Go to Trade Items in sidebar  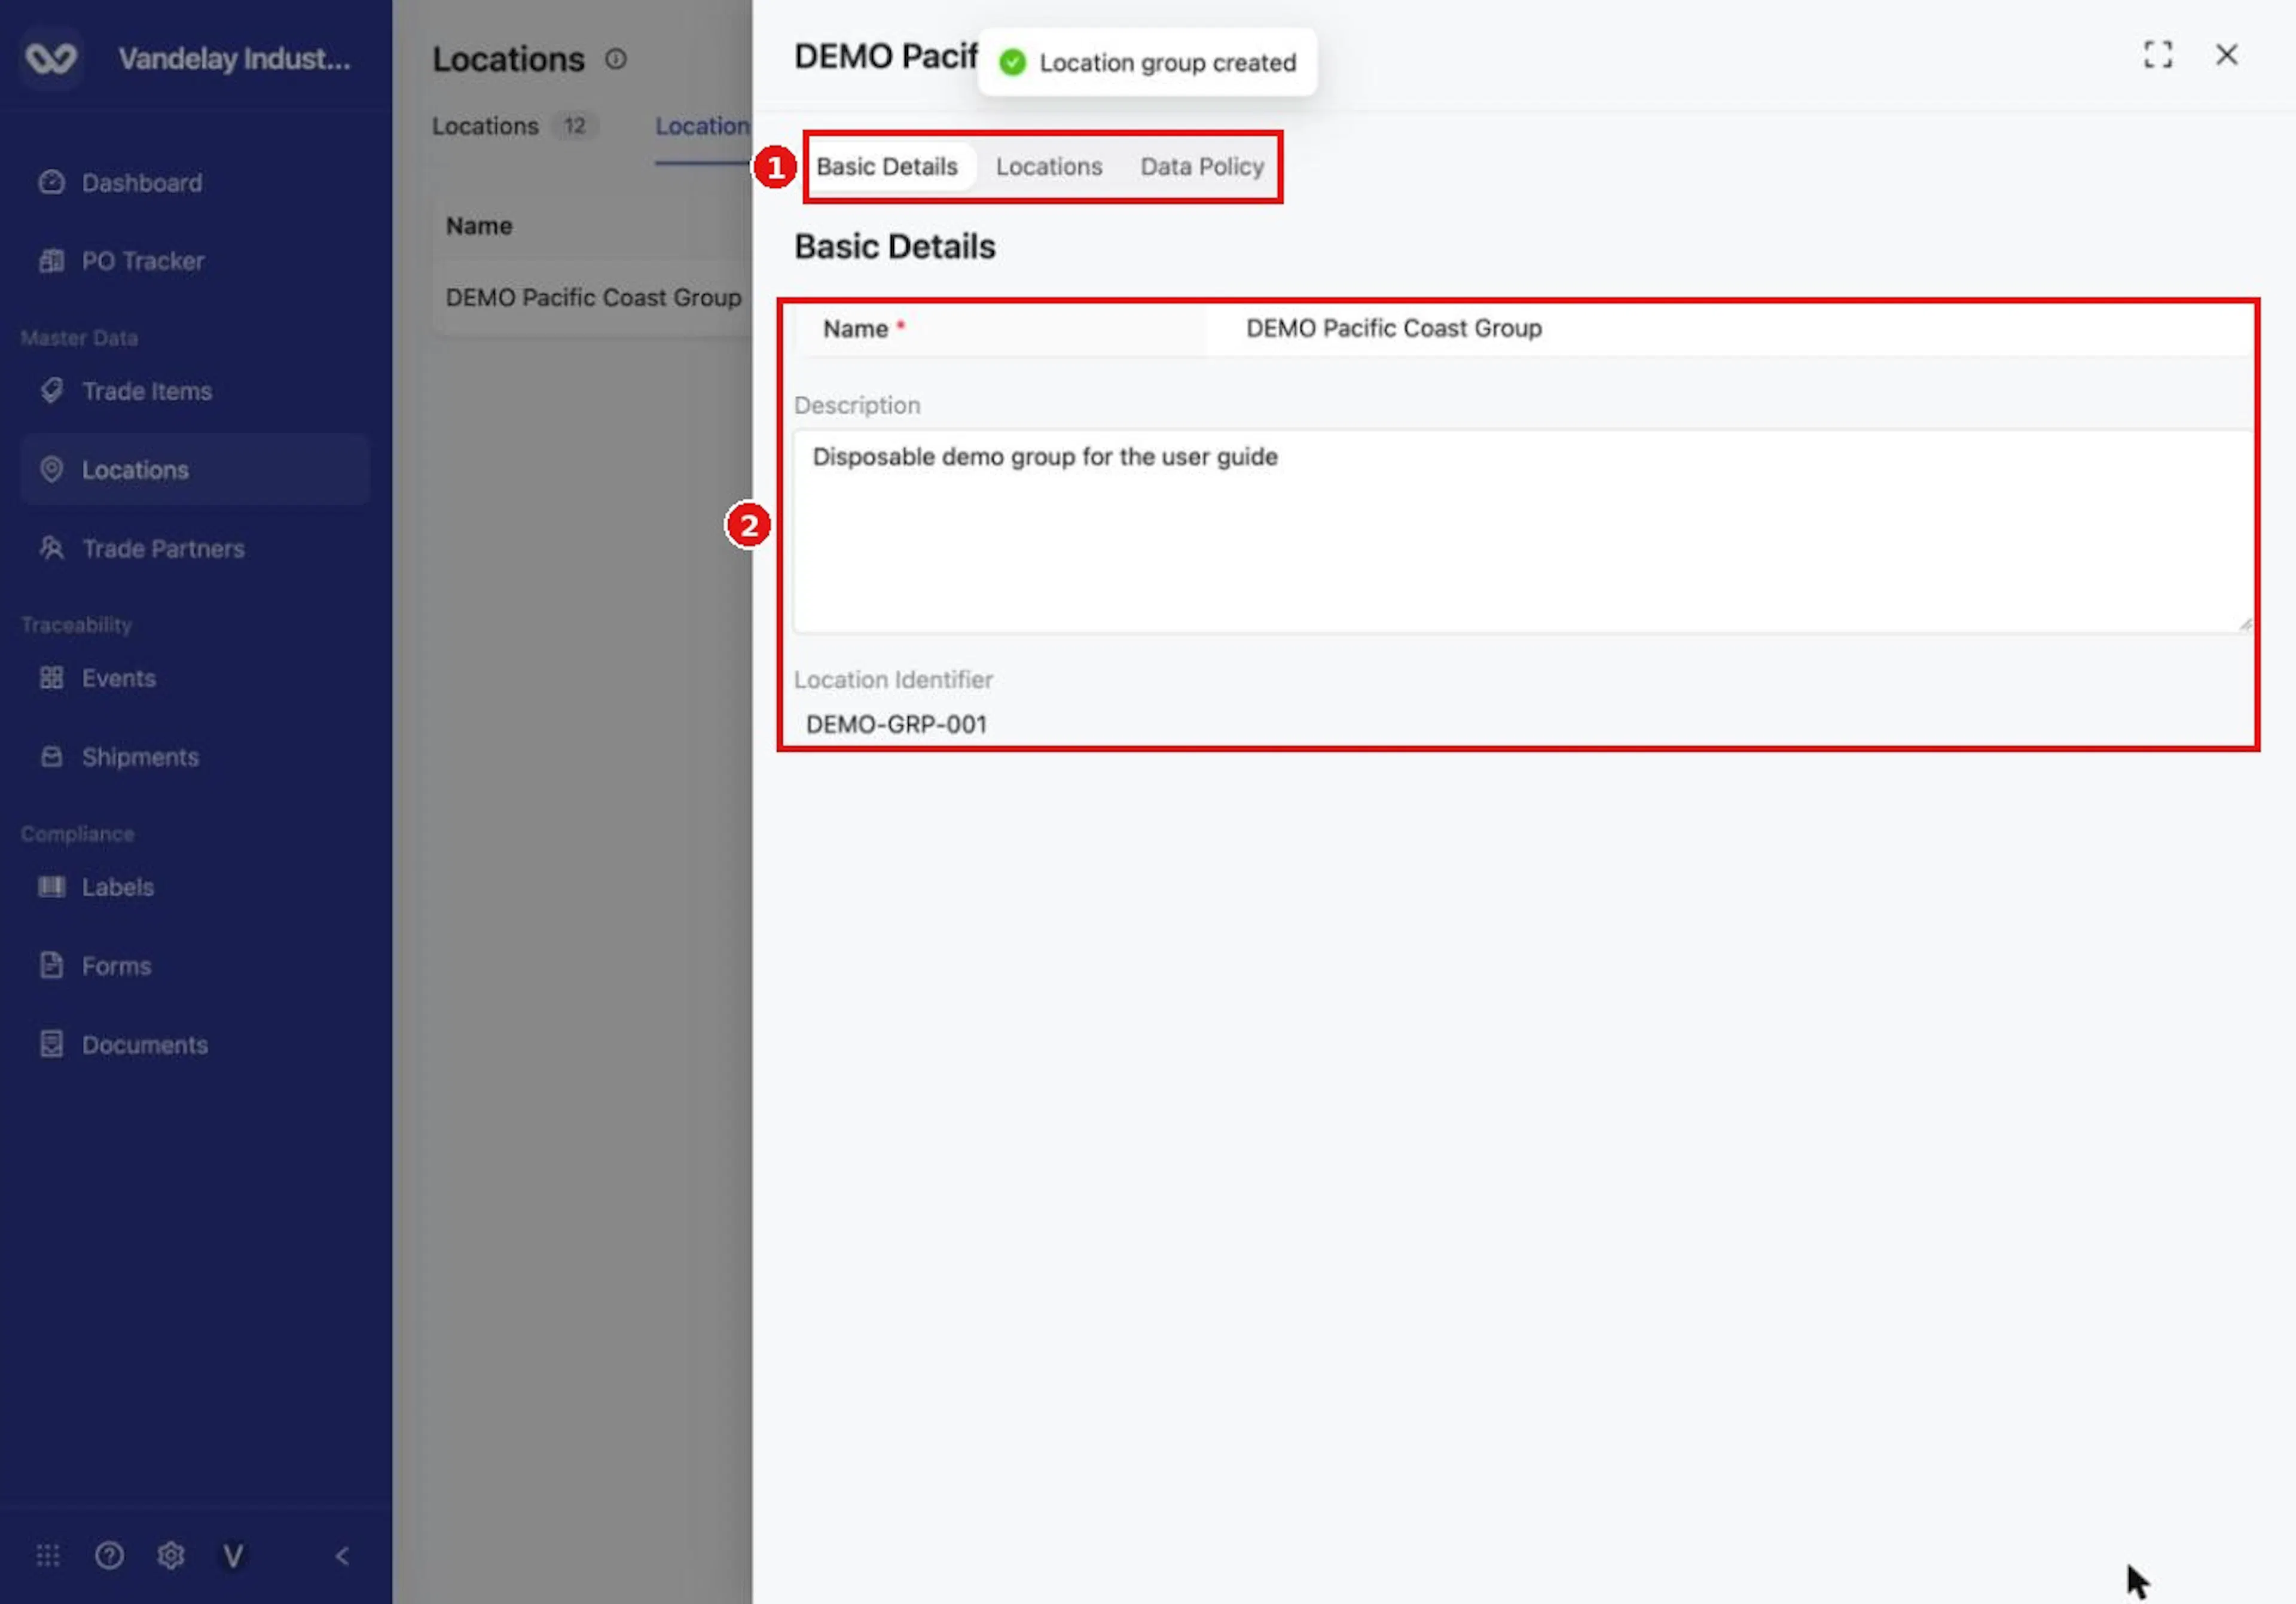click(x=195, y=391)
